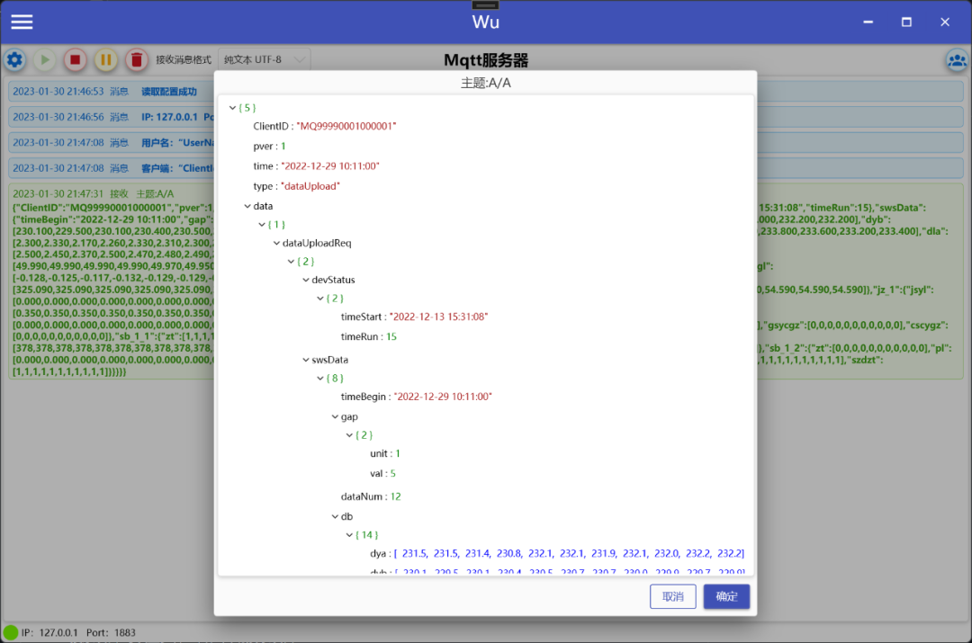Start the server with the play icon
972x643 pixels.
click(44, 60)
